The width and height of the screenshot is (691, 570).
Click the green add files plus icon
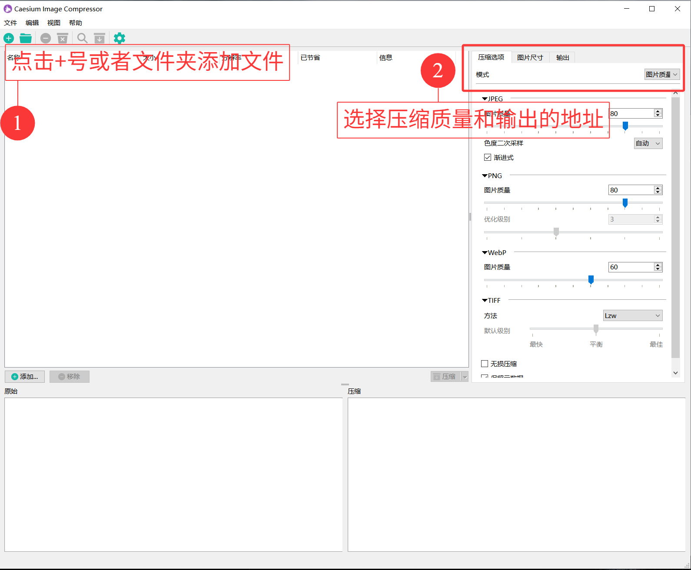tap(9, 38)
